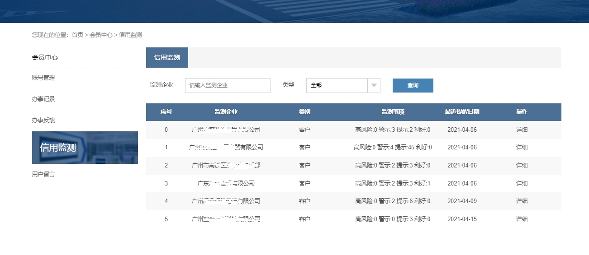The image size is (589, 255).
Task: Select monitoring items with 警示:3 提示:2
Action: click(x=393, y=130)
